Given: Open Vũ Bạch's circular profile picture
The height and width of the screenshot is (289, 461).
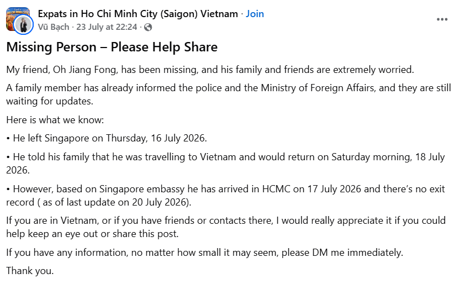Looking at the screenshot, I should point(24,25).
